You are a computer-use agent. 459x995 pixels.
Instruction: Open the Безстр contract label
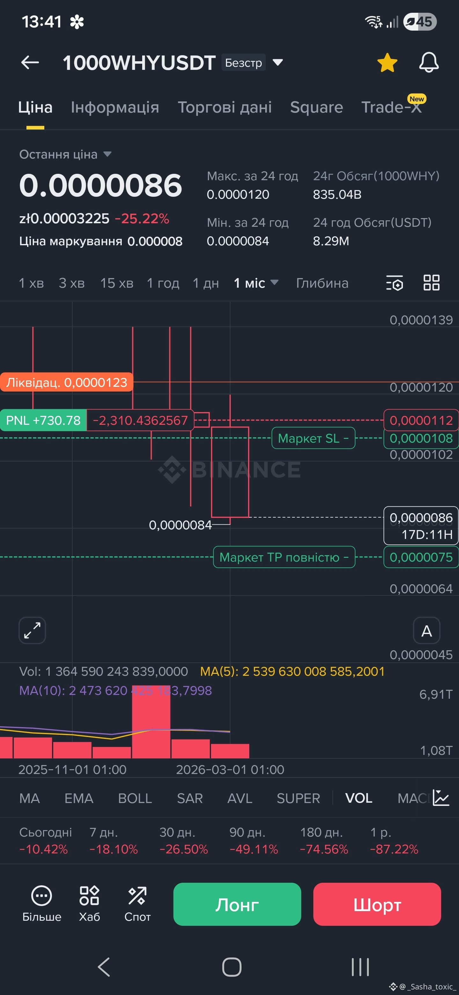point(243,63)
